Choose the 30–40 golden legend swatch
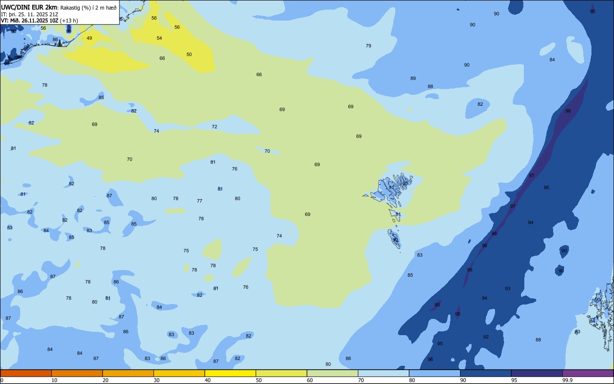This screenshot has height=384, width=614. point(179,373)
